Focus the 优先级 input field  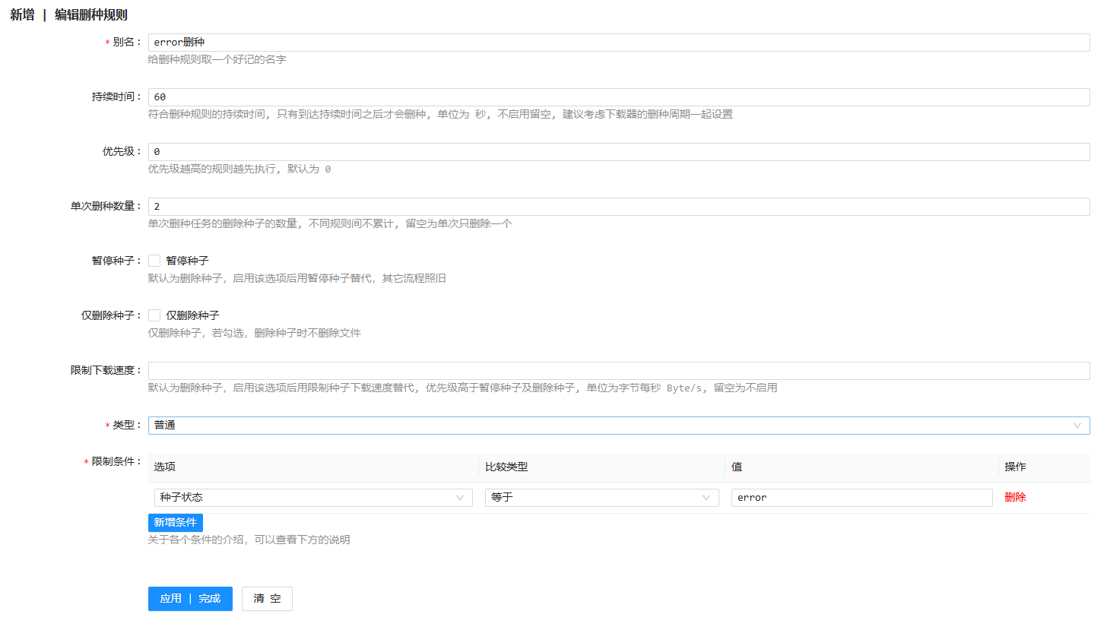(x=618, y=152)
